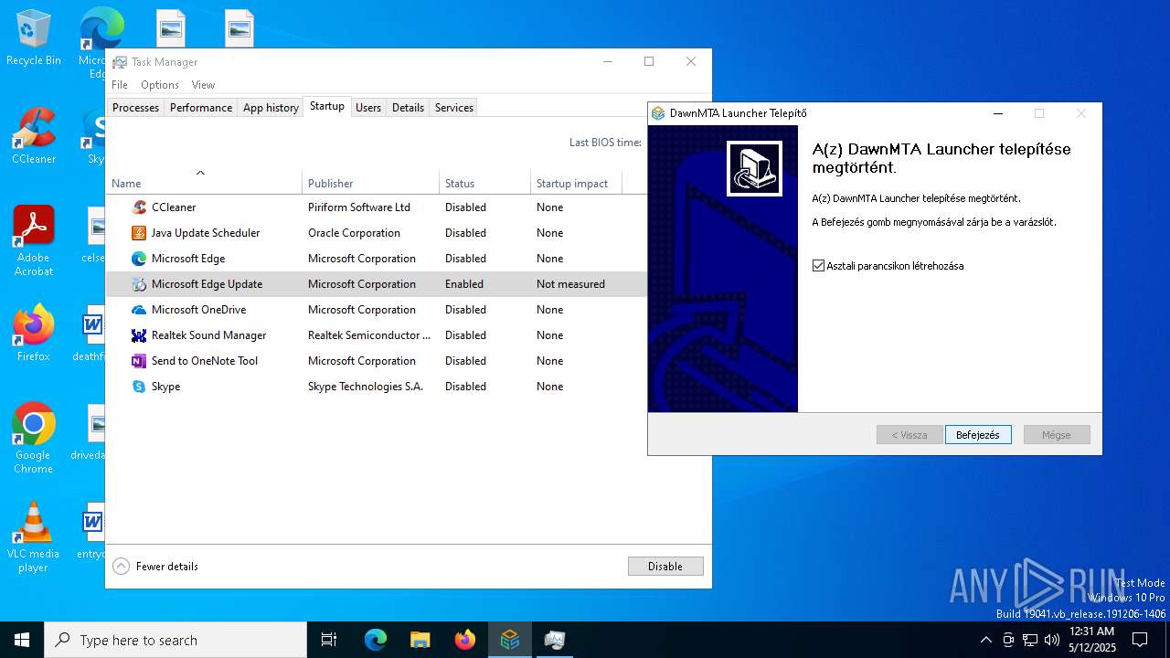Screen dimensions: 1170x658
Task: Click Piriform Software Ltd publisher cell
Action: click(x=359, y=207)
